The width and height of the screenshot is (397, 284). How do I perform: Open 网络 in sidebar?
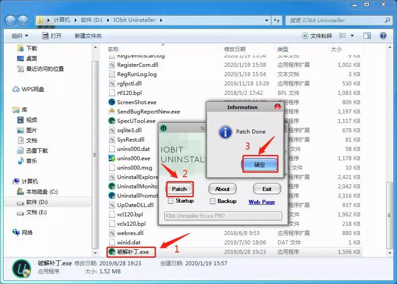tap(23, 232)
